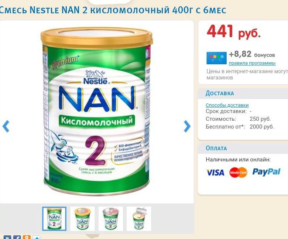Click the 'Оплата' section header
Screen dimensions: 288x239
point(216,148)
